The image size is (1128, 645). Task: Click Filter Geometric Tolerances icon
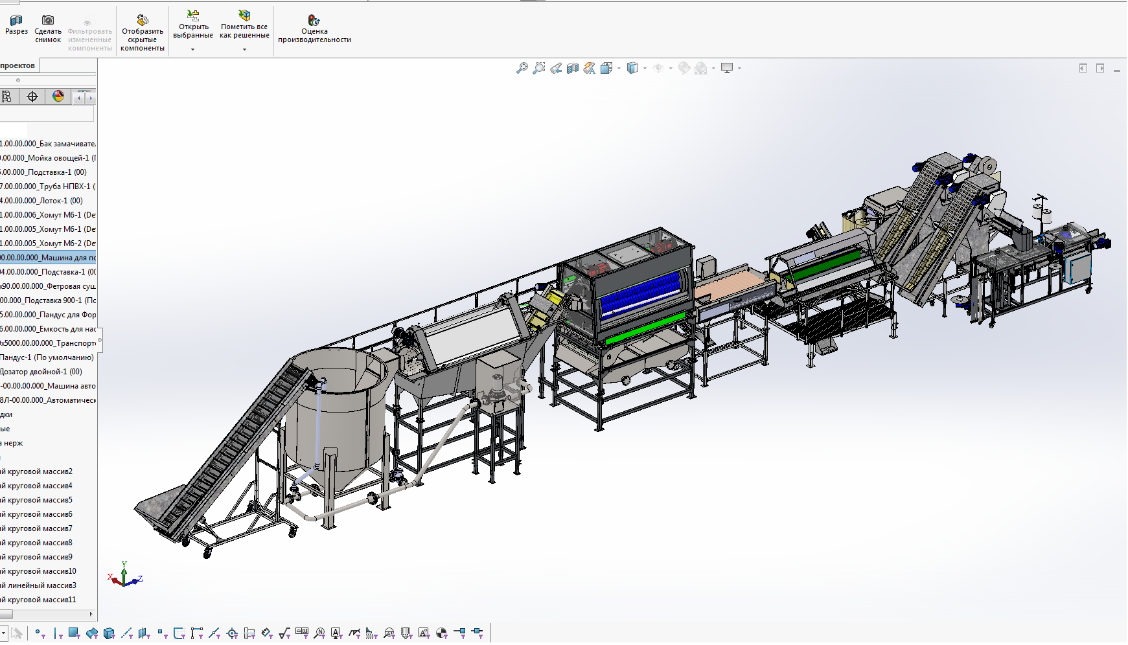pyautogui.click(x=302, y=633)
